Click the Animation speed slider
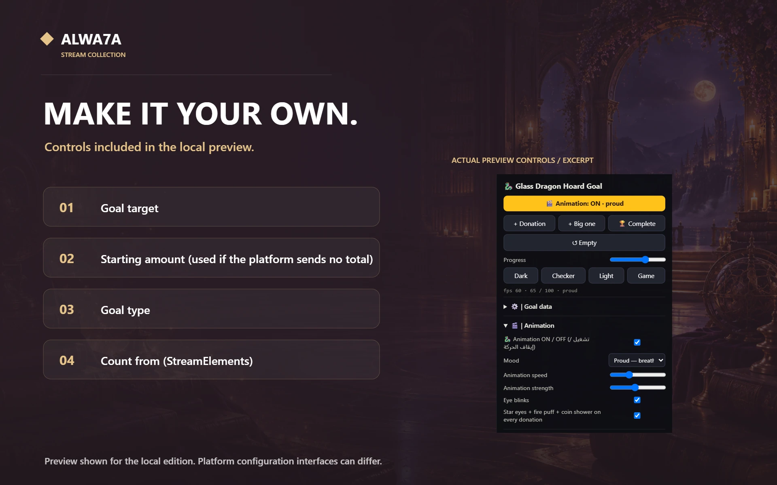The width and height of the screenshot is (777, 485). click(637, 375)
